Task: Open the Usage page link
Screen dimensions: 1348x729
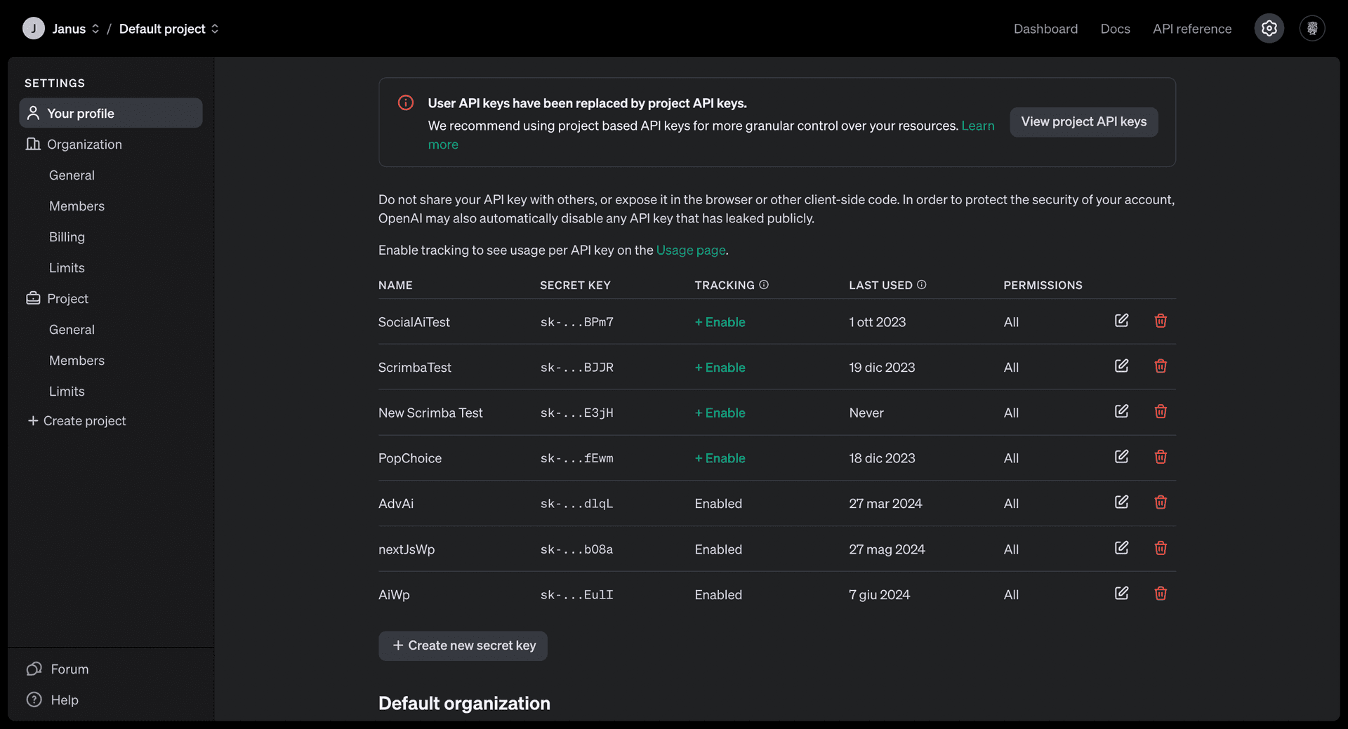Action: pyautogui.click(x=691, y=250)
